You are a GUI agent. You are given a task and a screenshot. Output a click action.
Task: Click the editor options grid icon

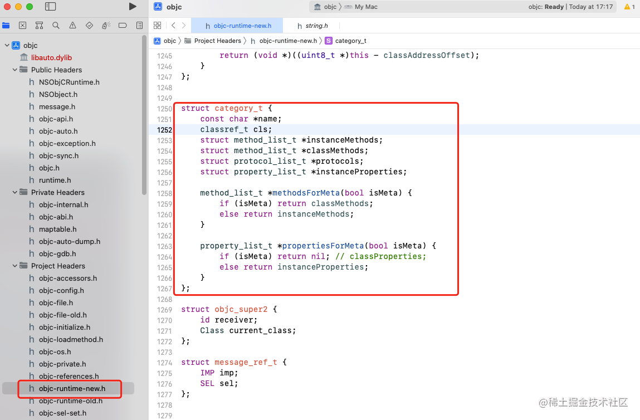(157, 25)
